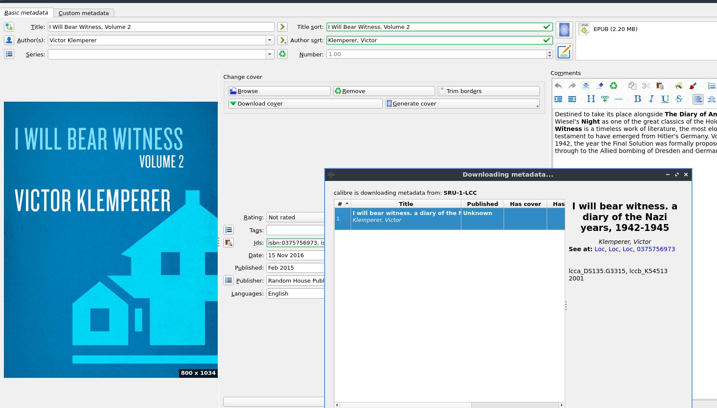
Task: Select the Basic metadata tab
Action: click(x=26, y=12)
